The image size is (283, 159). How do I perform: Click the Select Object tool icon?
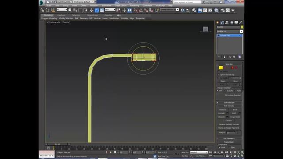(x=70, y=10)
